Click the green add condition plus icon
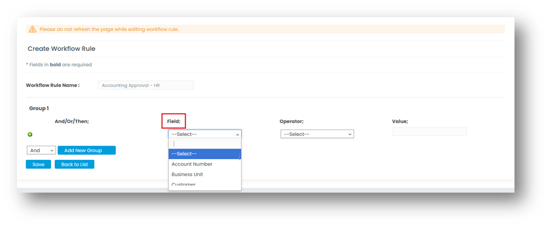The width and height of the screenshot is (549, 227). (30, 134)
